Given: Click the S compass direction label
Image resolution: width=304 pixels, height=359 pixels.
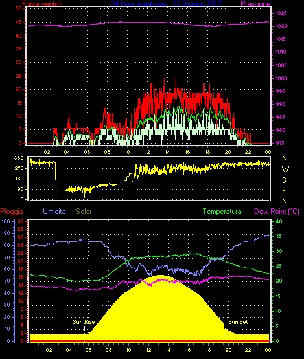Looking at the screenshot, I should coord(285,180).
